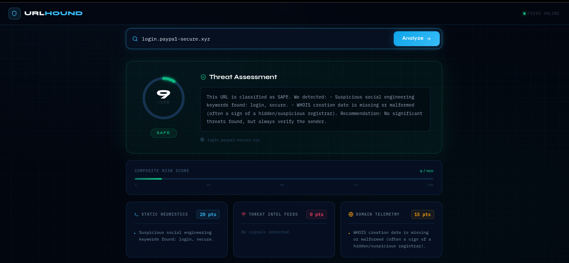Click the Threat Assessment shield-check icon
This screenshot has height=263, width=569.
click(x=203, y=77)
